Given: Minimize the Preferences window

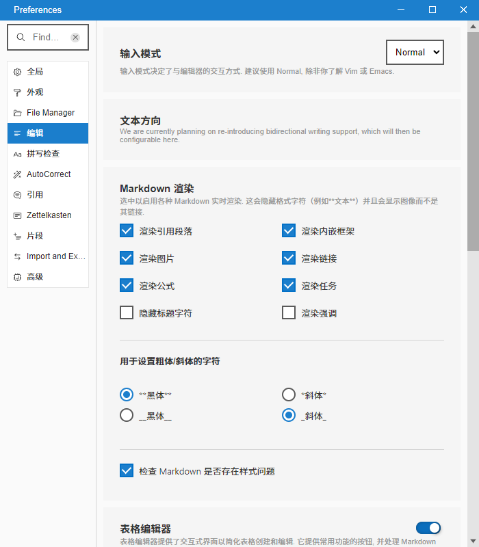Looking at the screenshot, I should [x=401, y=10].
